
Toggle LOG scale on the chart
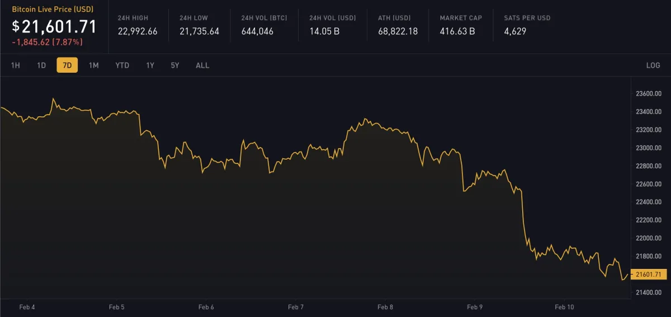point(653,65)
